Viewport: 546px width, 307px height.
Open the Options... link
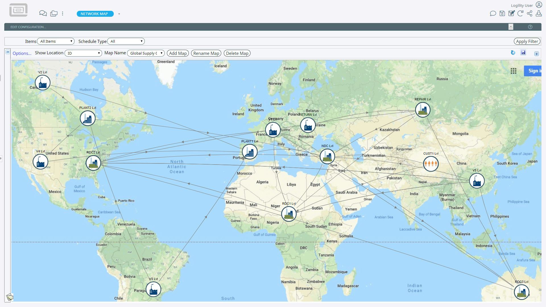[x=22, y=53]
